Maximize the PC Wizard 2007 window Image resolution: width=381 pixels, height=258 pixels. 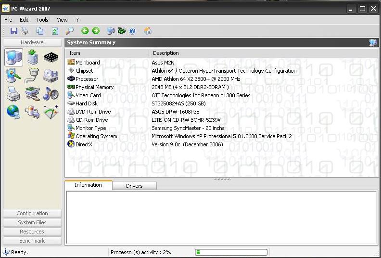point(362,9)
